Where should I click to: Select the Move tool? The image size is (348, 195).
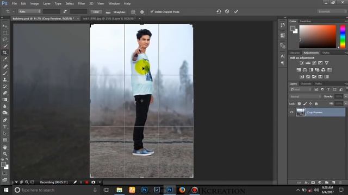click(5, 26)
